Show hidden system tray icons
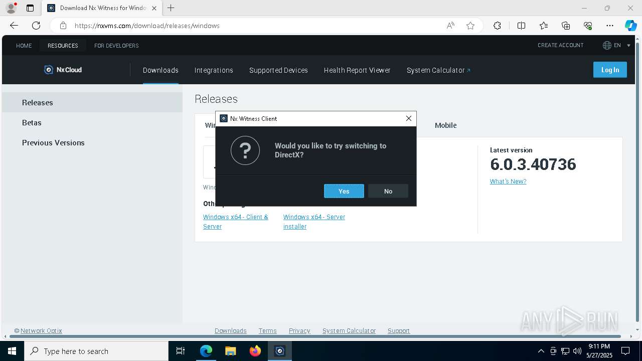 coord(541,351)
